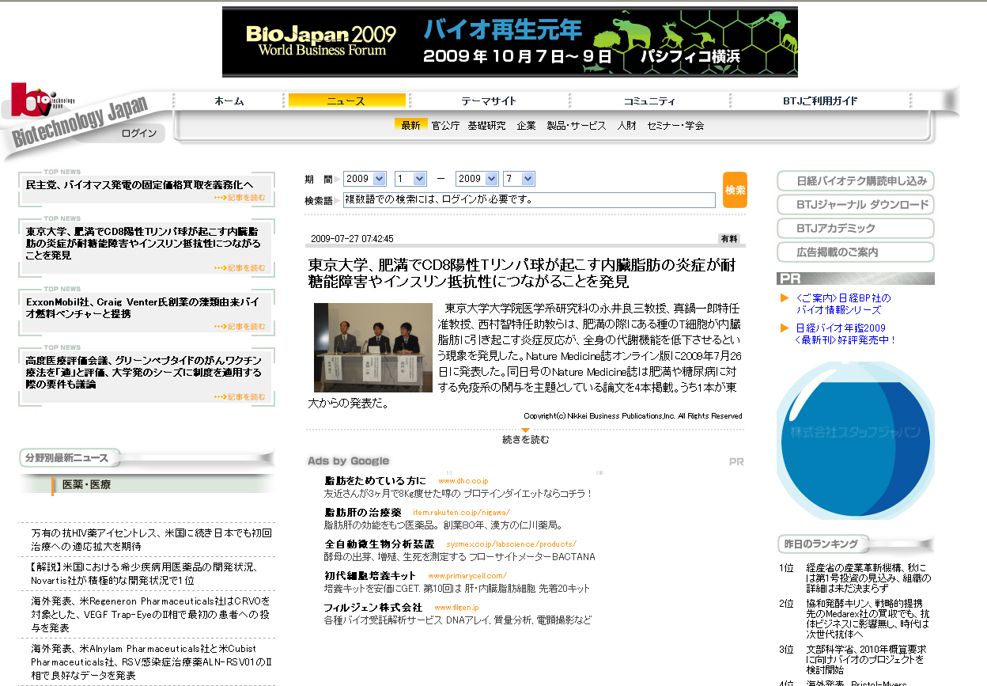Click the ログイン login link
Screen dimensions: 987x686
[x=139, y=133]
